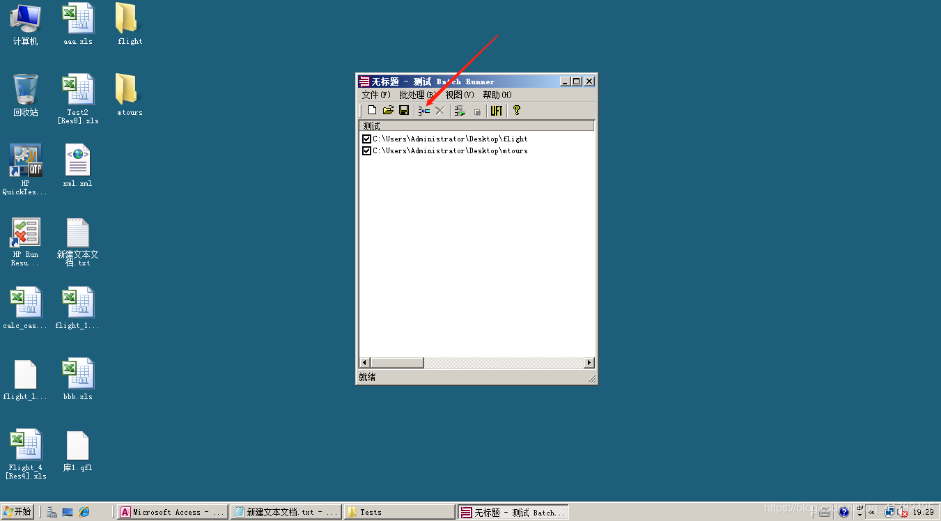This screenshot has width=941, height=521.
Task: Click the horizontal scrollbar left arrow
Action: [x=364, y=363]
